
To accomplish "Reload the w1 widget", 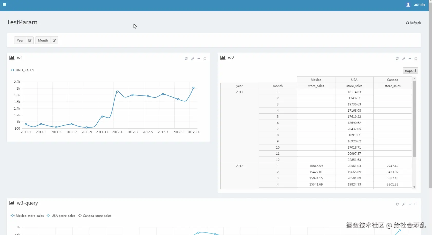I will (x=186, y=59).
